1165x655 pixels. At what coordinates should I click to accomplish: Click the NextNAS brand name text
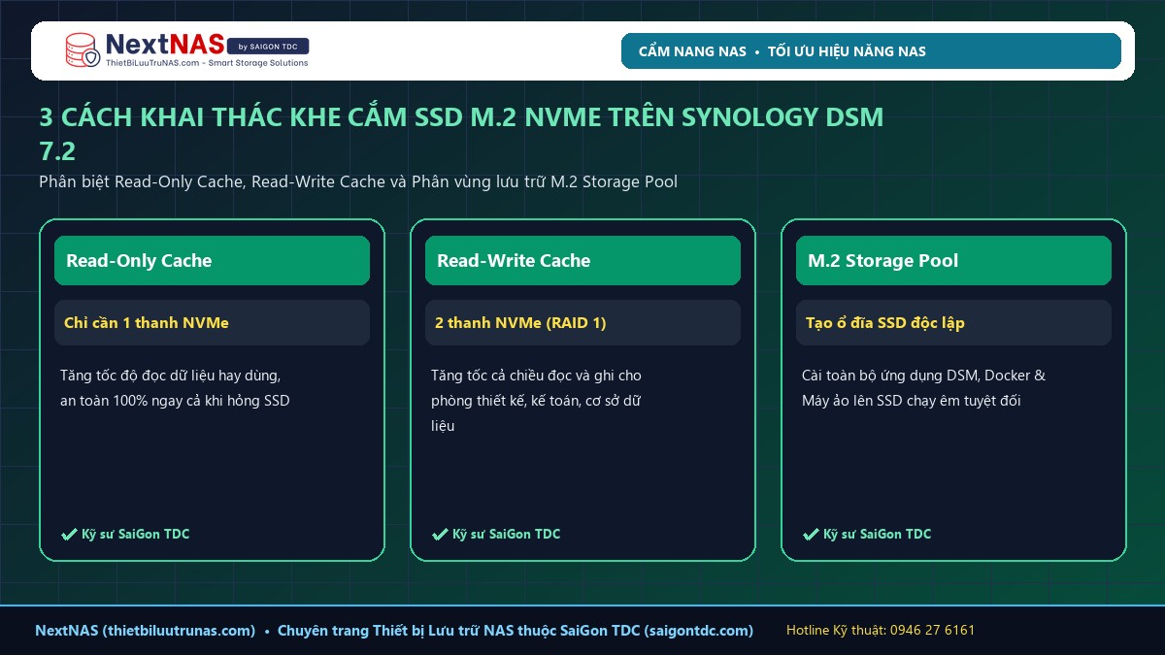pyautogui.click(x=163, y=45)
